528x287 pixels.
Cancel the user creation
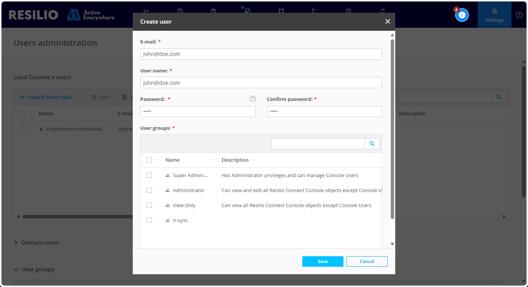pos(367,261)
